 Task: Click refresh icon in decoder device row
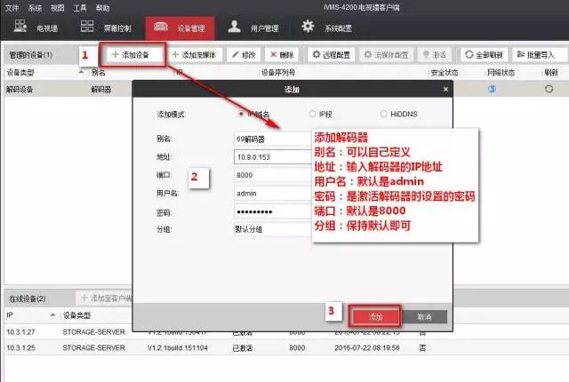(549, 89)
